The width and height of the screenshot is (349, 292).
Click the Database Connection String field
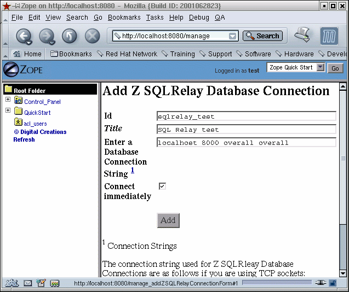coord(246,143)
